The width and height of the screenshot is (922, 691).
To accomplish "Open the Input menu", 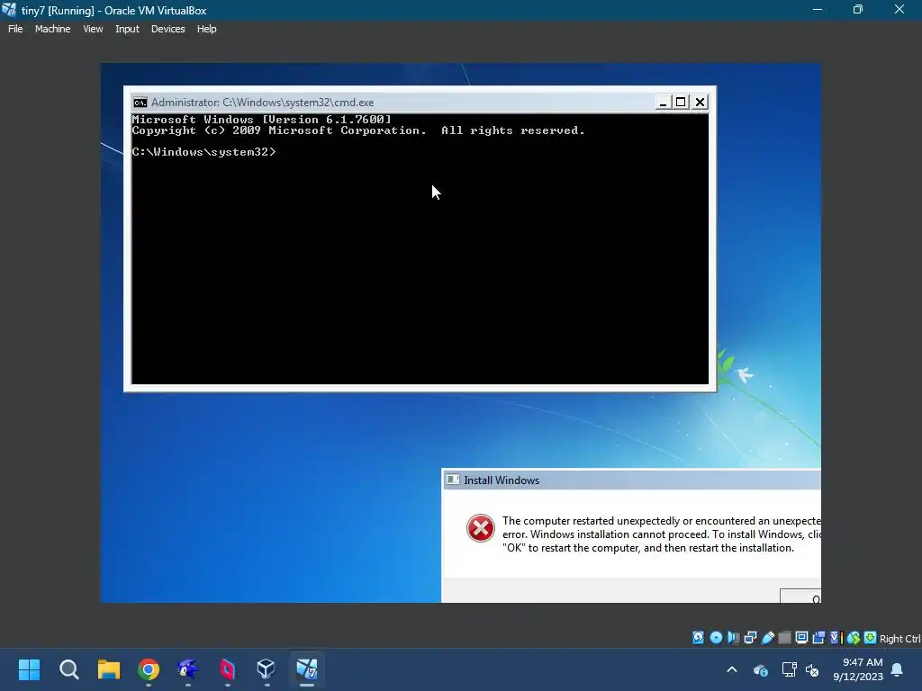I will tap(127, 29).
